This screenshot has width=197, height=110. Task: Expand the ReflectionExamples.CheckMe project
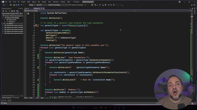click(3, 28)
